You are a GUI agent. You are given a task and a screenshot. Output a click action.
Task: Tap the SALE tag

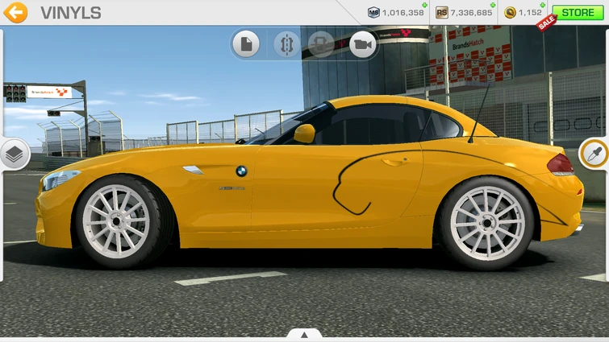[x=547, y=23]
